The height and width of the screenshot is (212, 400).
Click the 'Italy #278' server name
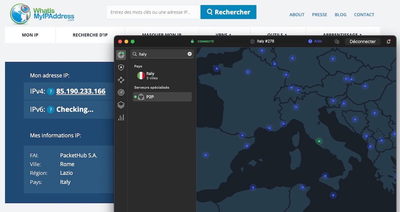point(266,42)
